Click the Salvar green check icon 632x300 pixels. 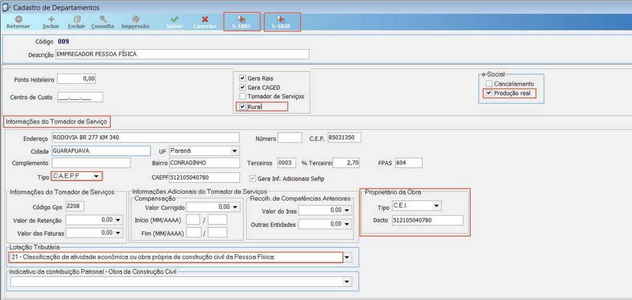(174, 19)
